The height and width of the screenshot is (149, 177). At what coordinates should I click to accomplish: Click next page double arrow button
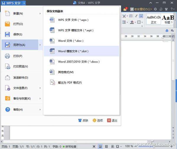tap(173, 138)
